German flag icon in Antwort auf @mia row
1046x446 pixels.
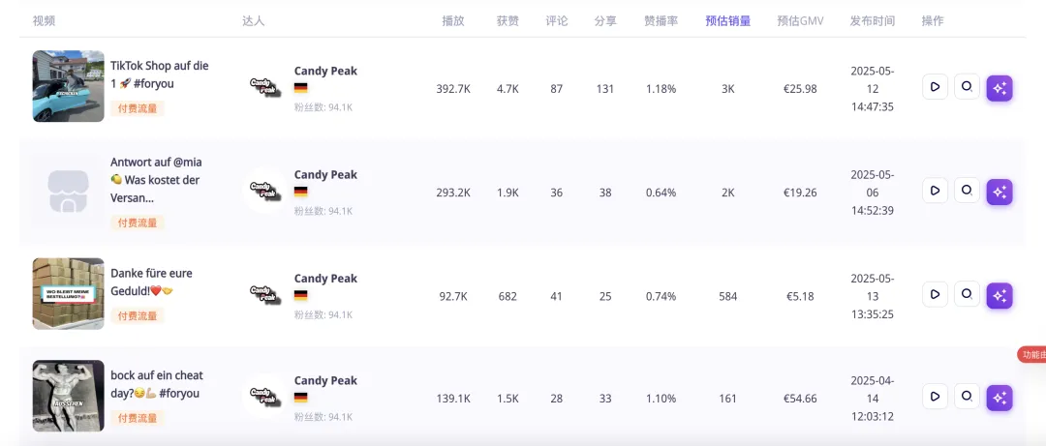coord(301,192)
